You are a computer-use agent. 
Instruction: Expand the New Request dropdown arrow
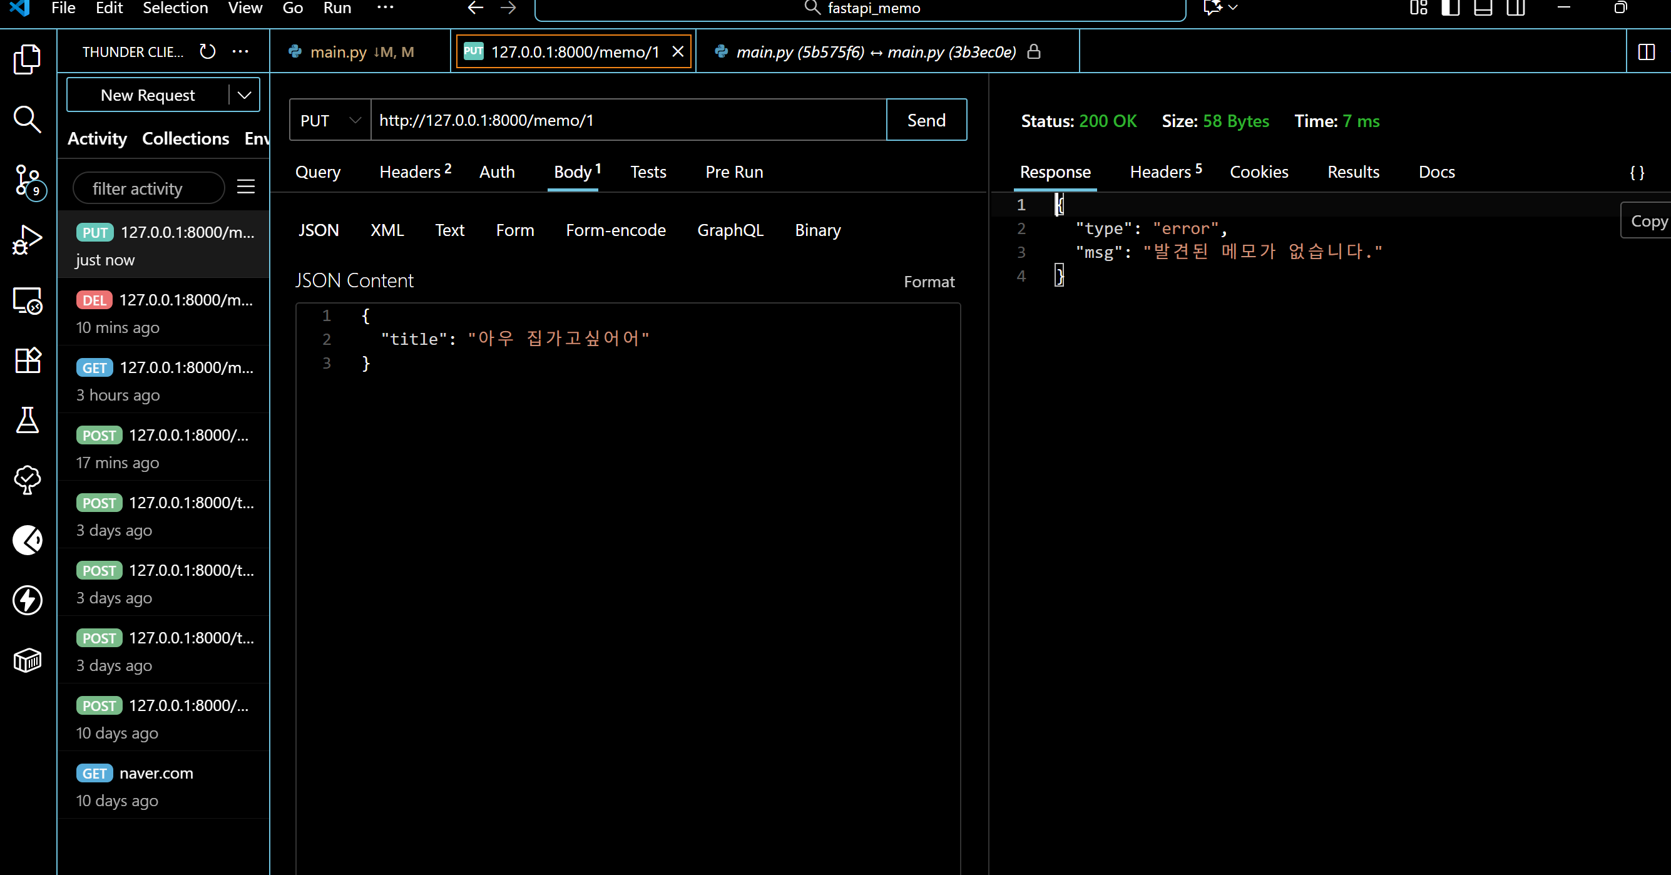pyautogui.click(x=245, y=95)
